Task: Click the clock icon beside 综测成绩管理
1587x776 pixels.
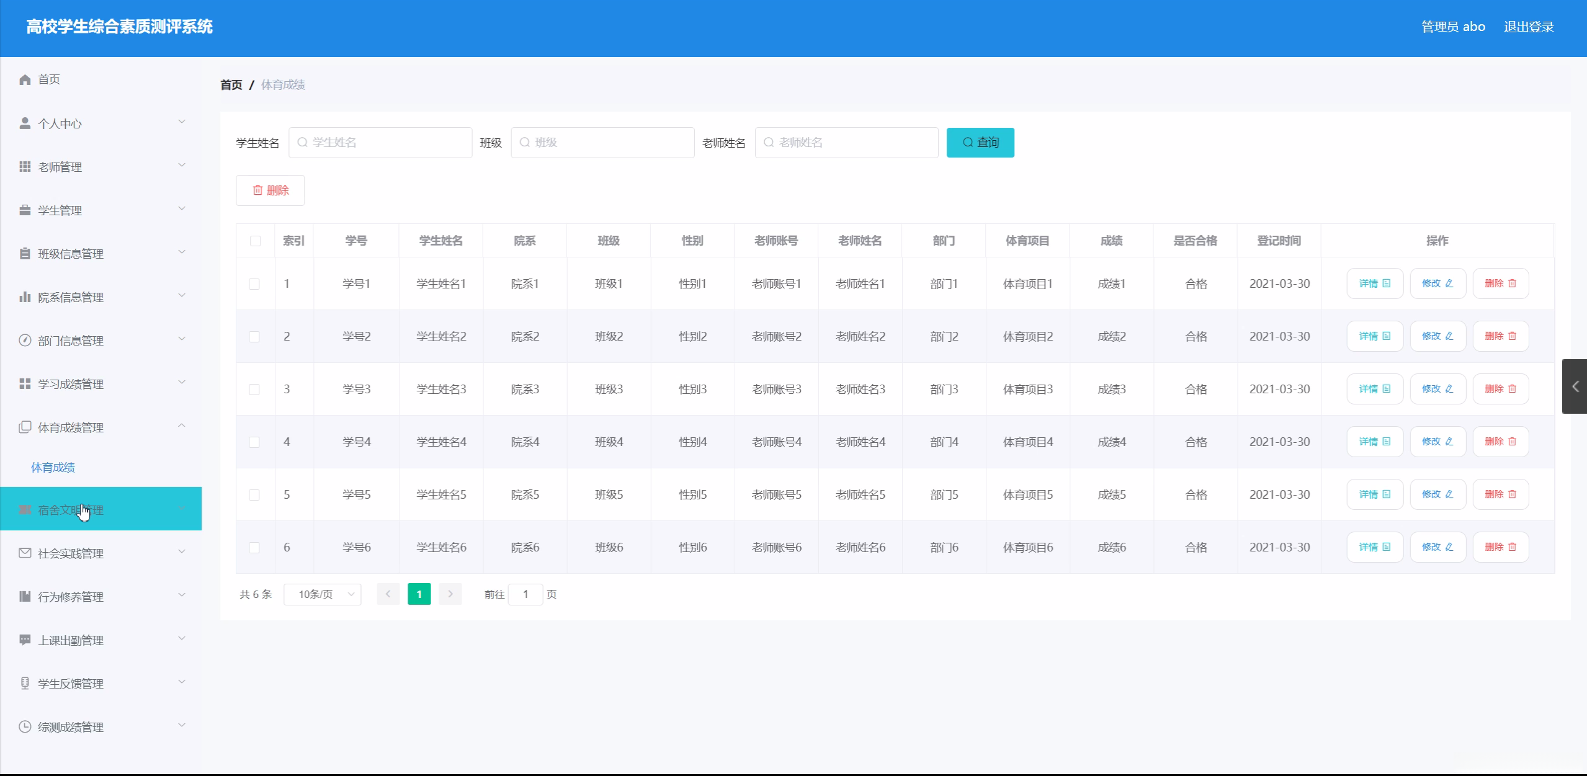Action: 25,726
